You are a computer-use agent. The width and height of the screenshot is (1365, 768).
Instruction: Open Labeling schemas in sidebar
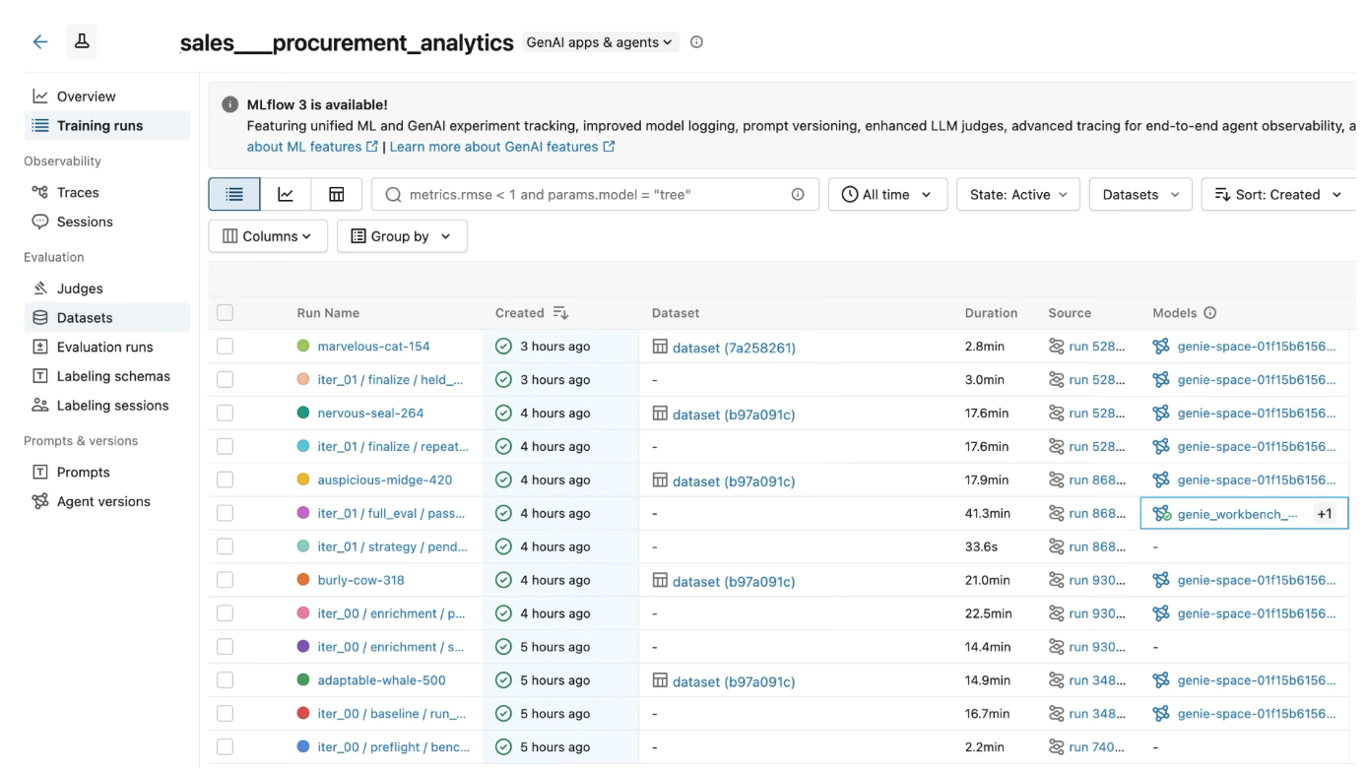click(107, 376)
